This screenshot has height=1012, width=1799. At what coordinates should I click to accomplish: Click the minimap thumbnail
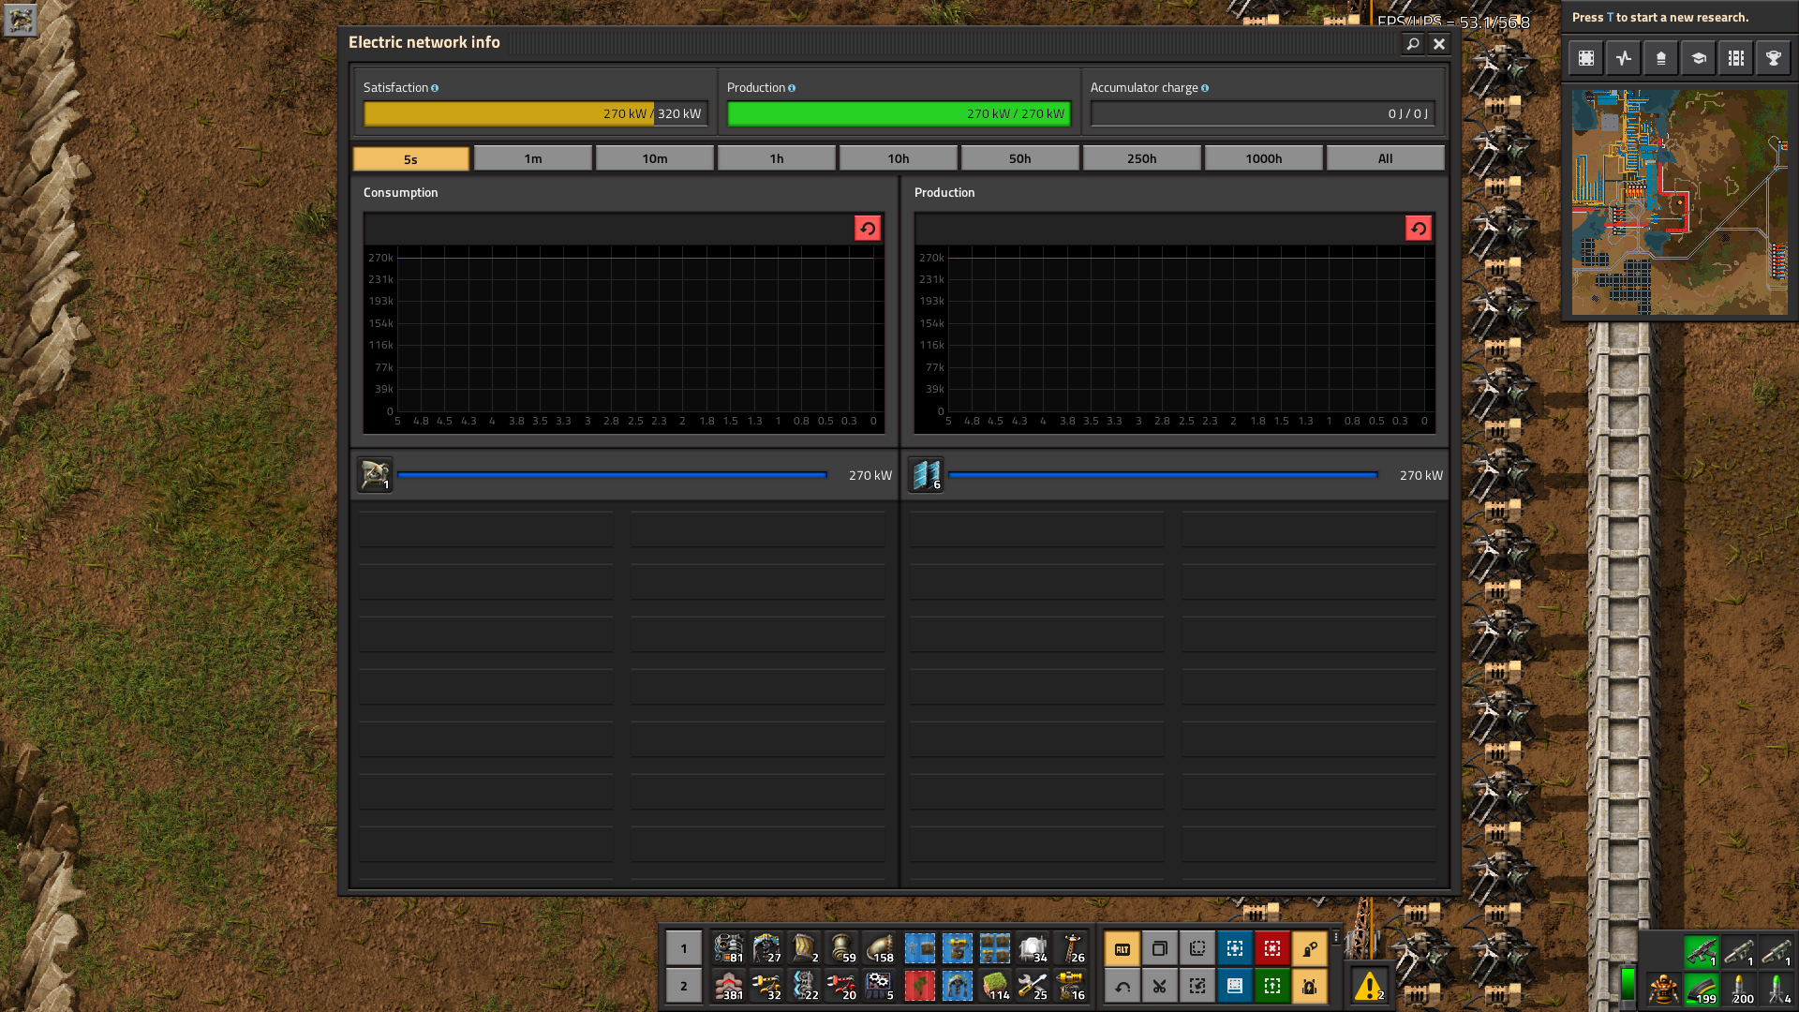pos(1680,202)
